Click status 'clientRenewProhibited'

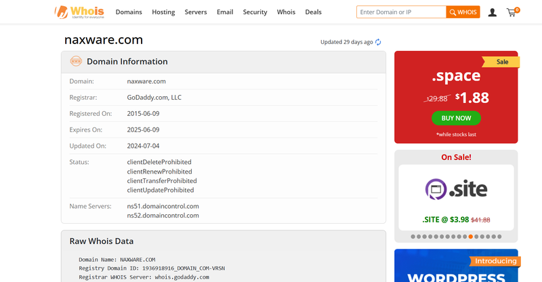click(x=159, y=172)
